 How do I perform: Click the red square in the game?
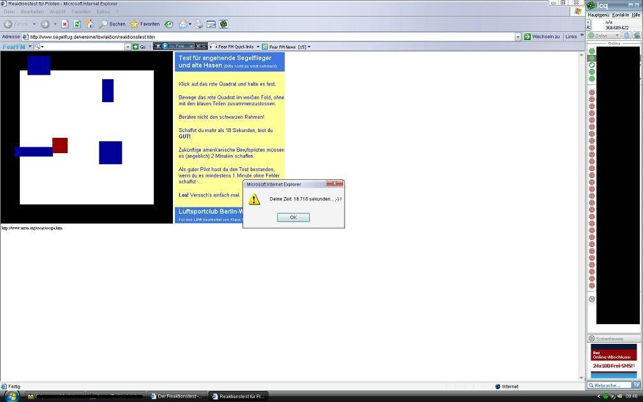click(60, 145)
